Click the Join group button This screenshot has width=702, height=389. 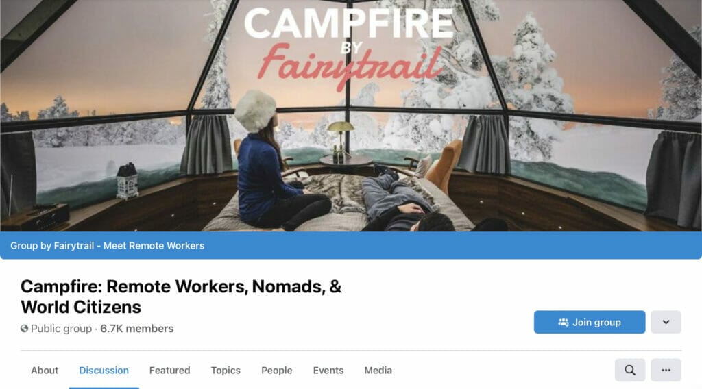589,322
